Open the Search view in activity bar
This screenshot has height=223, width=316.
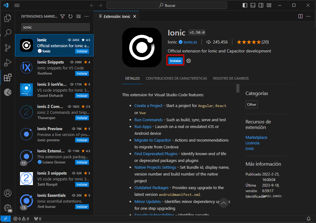point(8,33)
